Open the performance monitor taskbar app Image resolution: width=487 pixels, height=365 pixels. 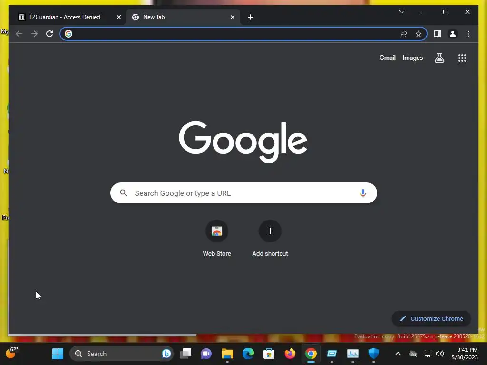[353, 354]
